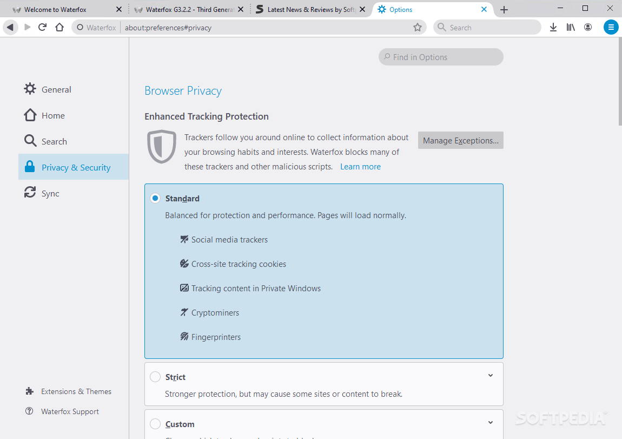
Task: Click the Fingerprinters icon
Action: [184, 337]
